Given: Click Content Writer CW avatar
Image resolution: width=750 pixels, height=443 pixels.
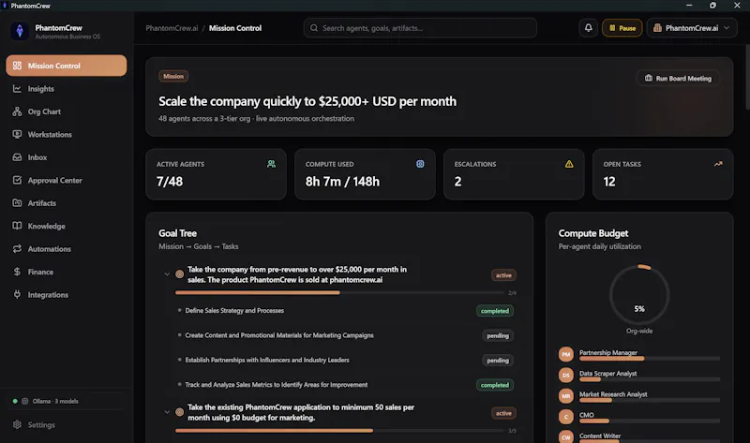Looking at the screenshot, I should tap(566, 437).
